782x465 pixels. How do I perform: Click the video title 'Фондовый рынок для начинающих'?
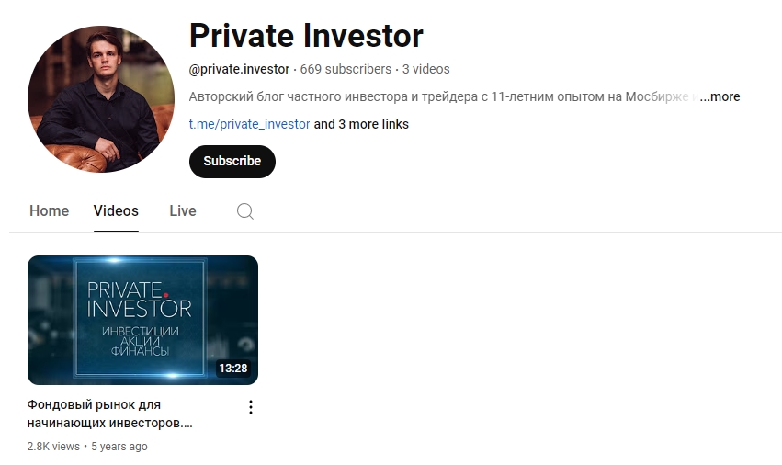[x=109, y=414]
